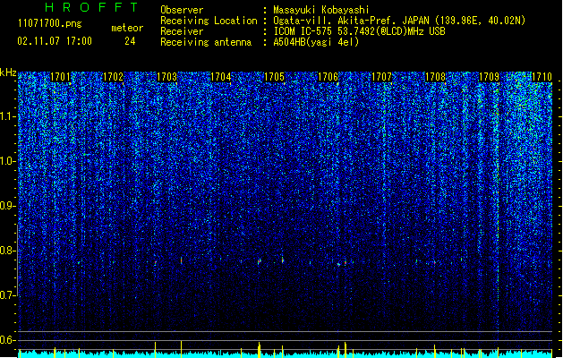Image resolution: width=563 pixels, height=358 pixels.
Task: Click the 0.8 kHz axis label
Action: click(x=8, y=251)
